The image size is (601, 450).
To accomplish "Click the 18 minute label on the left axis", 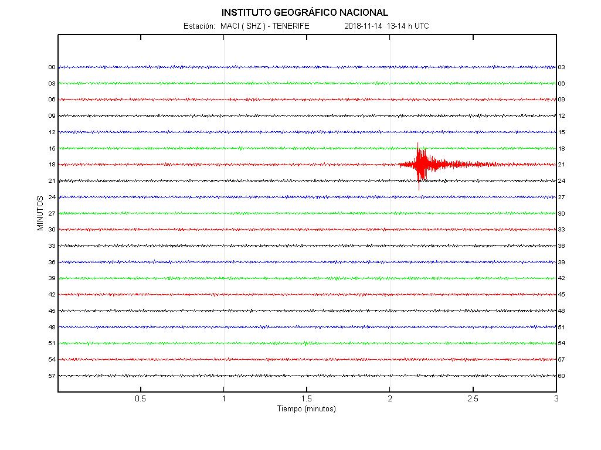I will (x=52, y=165).
